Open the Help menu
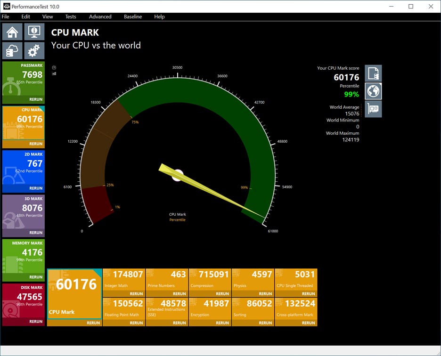441x356 pixels. 159,16
